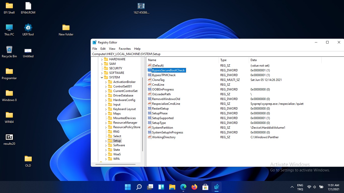The height and width of the screenshot is (193, 344).
Task: Expand the HARDWARE key
Action: (102, 59)
